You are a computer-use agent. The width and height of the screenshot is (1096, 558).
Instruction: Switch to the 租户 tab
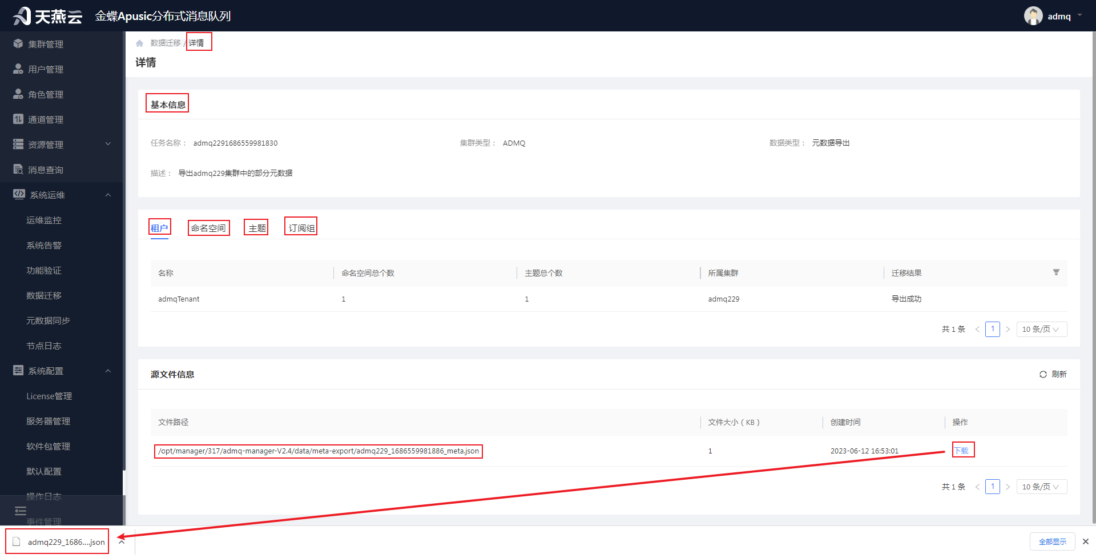159,228
